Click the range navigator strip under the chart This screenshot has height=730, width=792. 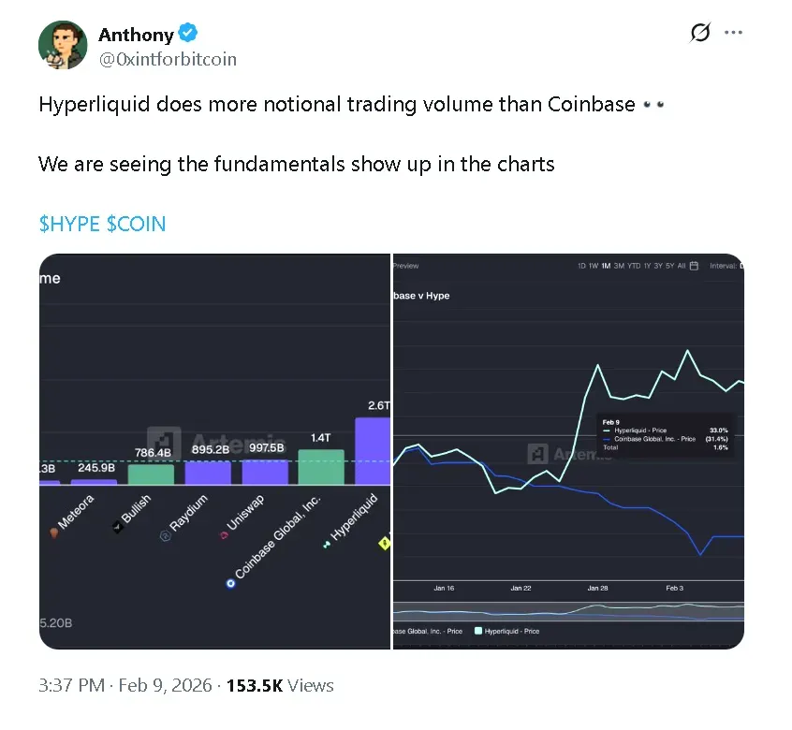click(567, 612)
